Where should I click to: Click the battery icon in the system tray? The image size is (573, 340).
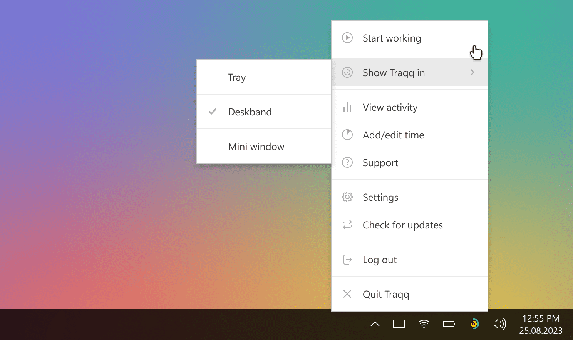[x=449, y=324]
